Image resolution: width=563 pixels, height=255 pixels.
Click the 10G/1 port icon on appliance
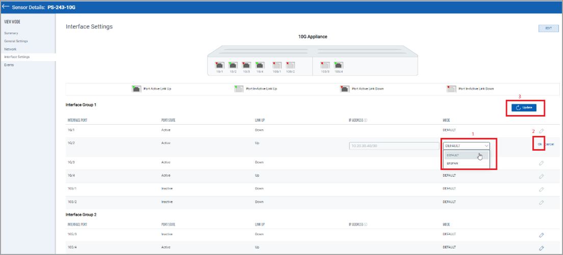pyautogui.click(x=277, y=65)
